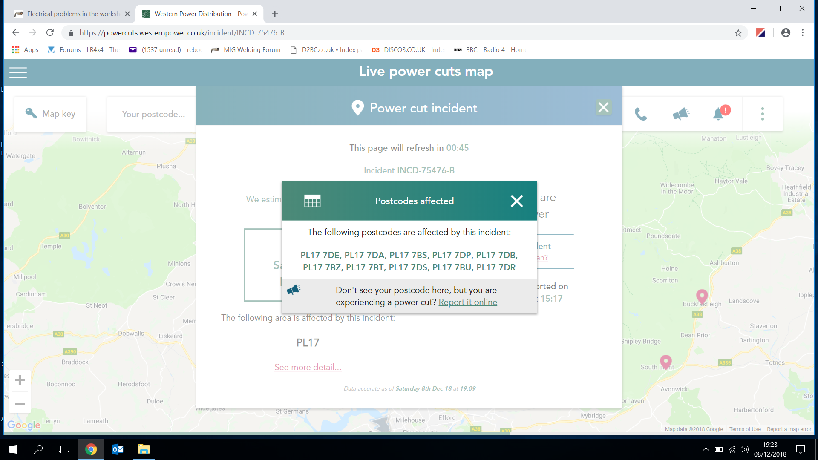The width and height of the screenshot is (818, 460).
Task: Type in the Your postcode field
Action: pos(153,114)
